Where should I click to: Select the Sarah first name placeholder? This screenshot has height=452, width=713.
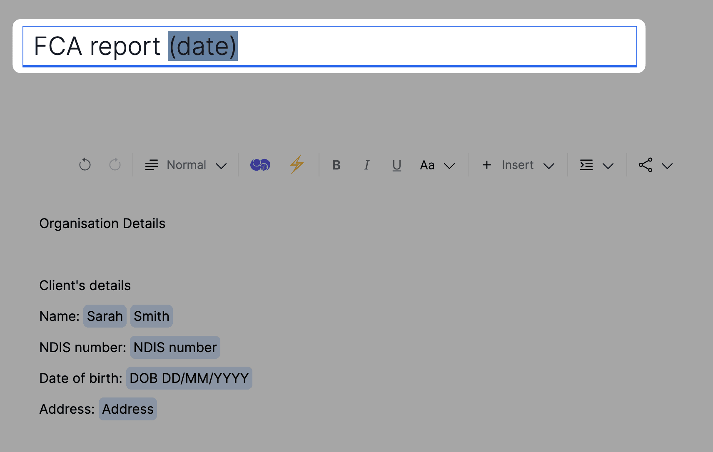105,316
